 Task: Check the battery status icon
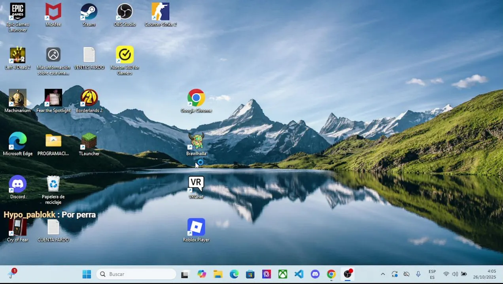pos(464,274)
